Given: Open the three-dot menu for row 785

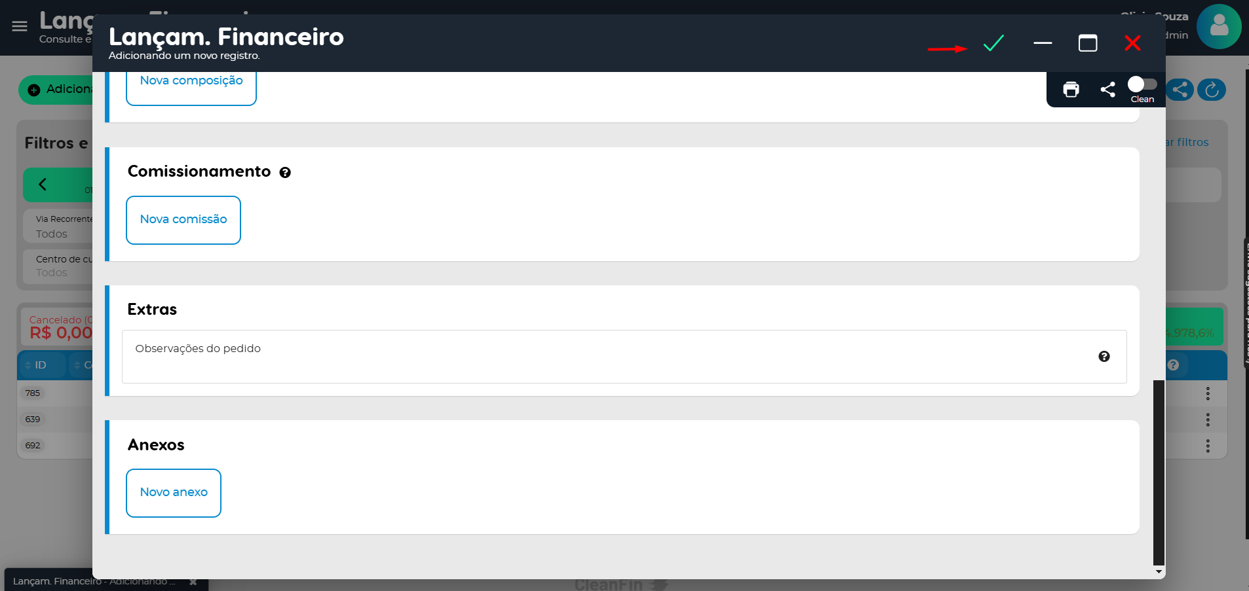Looking at the screenshot, I should (1208, 393).
